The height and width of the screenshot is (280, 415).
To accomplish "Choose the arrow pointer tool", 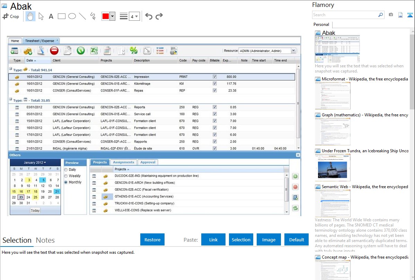I will pos(41,16).
